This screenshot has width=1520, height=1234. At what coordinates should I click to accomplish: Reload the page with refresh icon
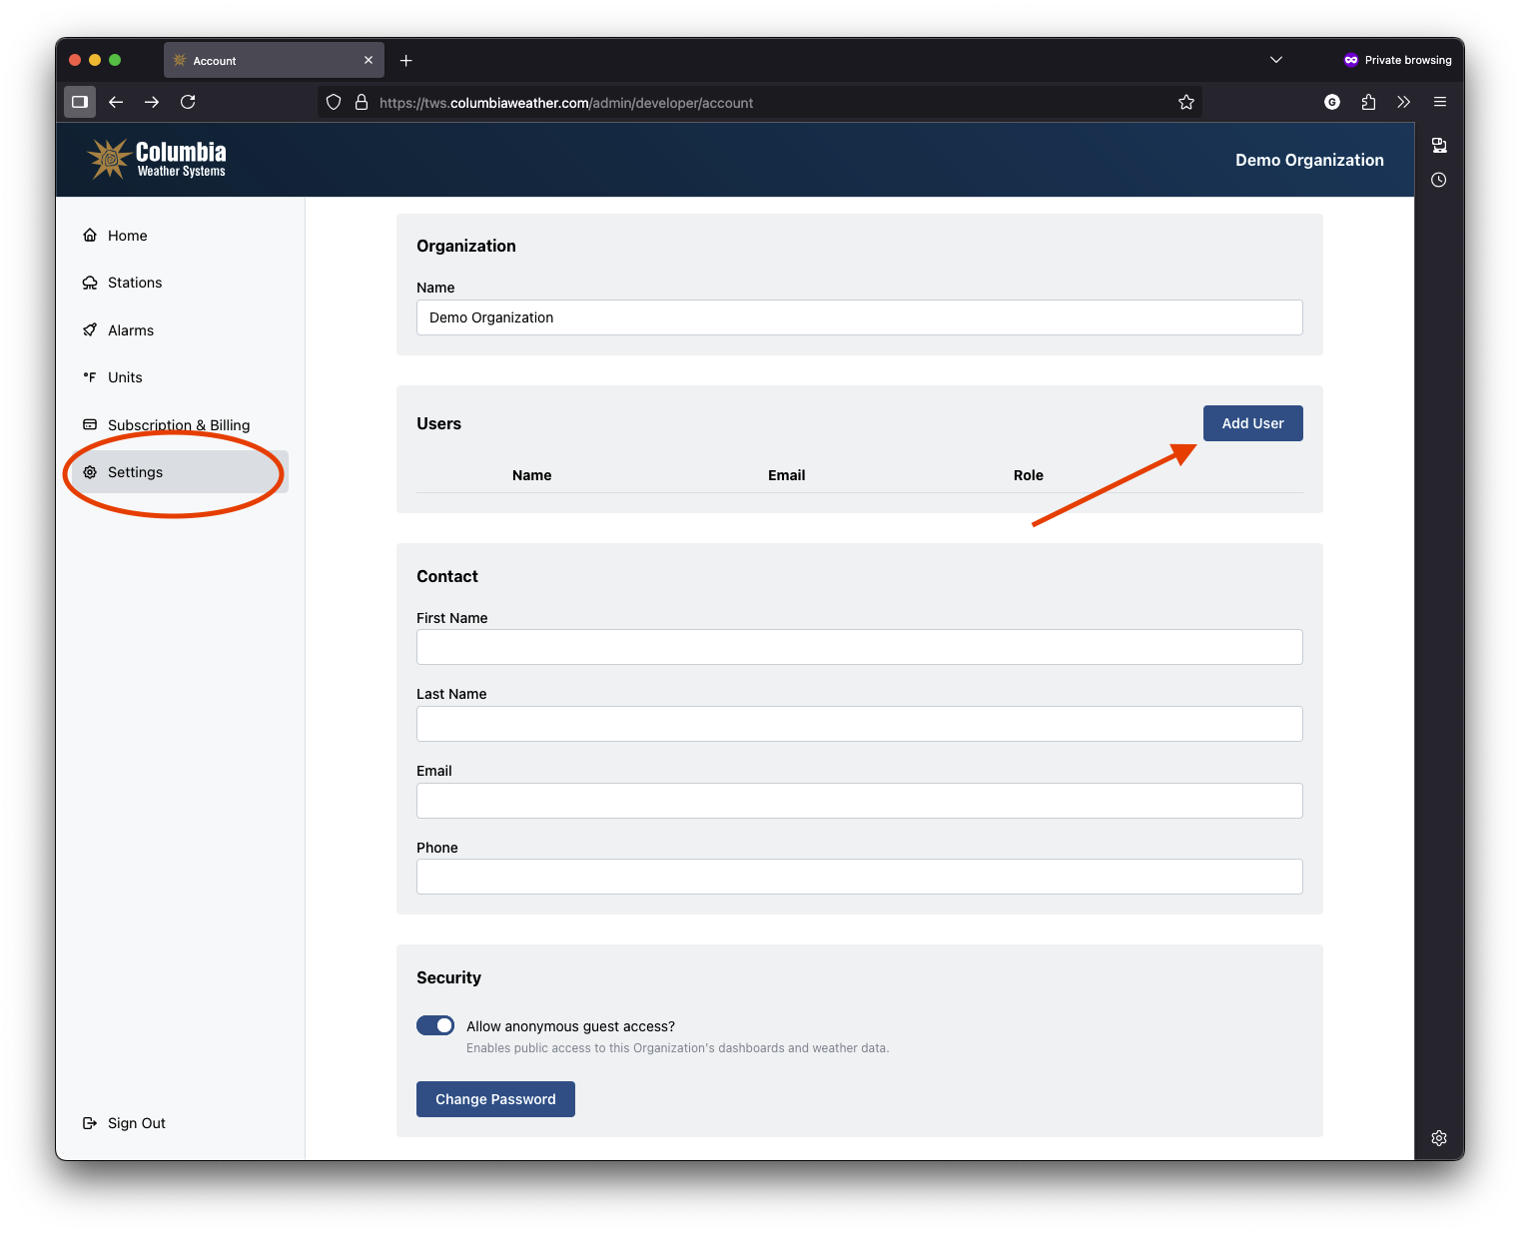pos(188,102)
